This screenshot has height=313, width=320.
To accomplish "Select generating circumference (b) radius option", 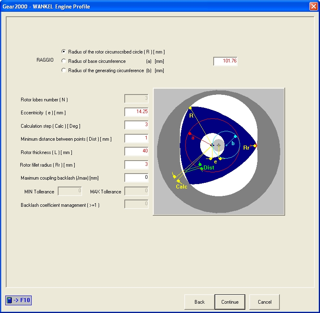I will (112, 71).
